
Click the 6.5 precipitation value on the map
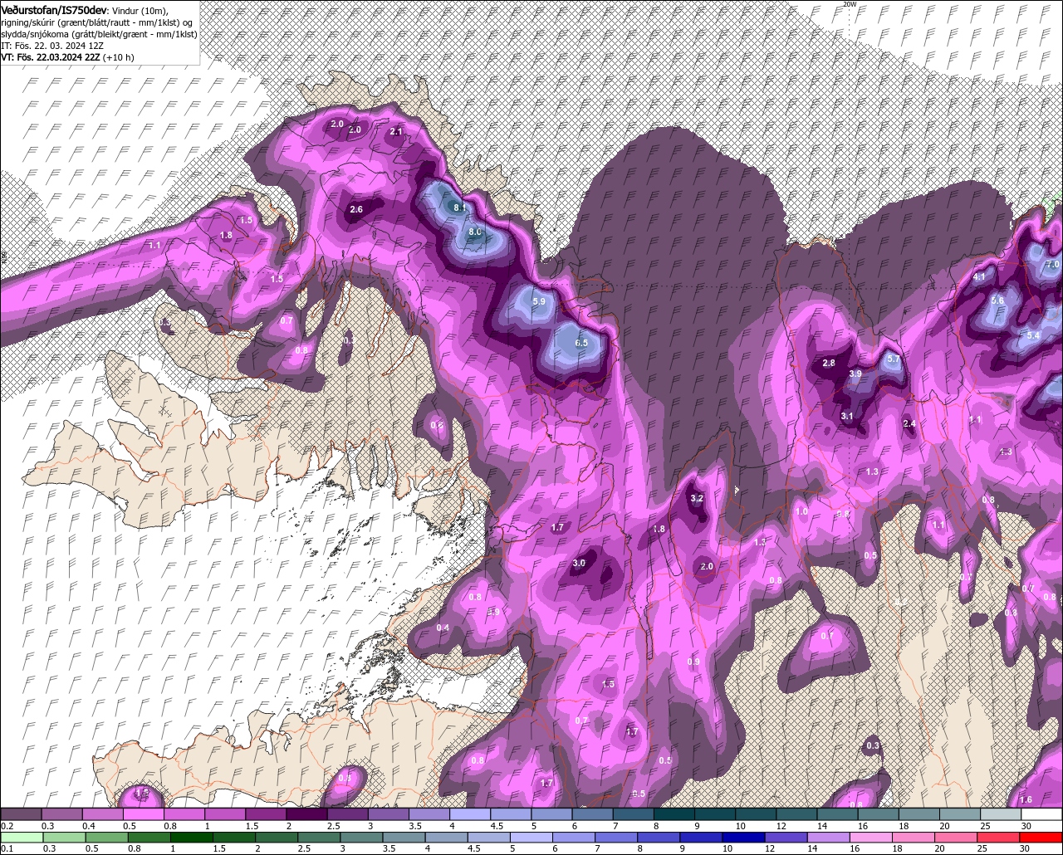pos(581,343)
